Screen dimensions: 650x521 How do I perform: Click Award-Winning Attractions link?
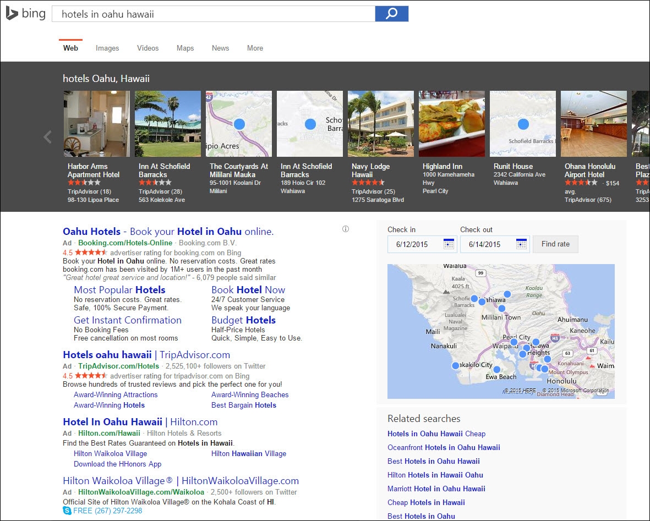116,394
